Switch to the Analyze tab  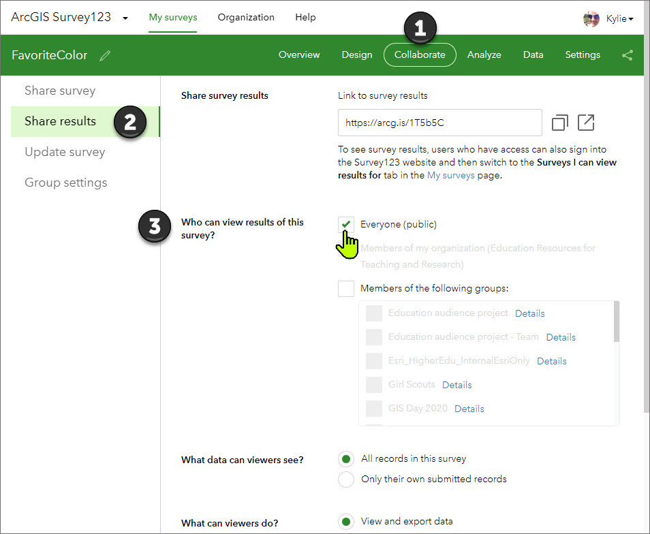pyautogui.click(x=484, y=55)
